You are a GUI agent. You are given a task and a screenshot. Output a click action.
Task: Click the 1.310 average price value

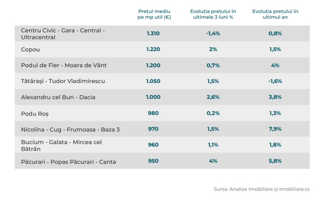pos(153,33)
